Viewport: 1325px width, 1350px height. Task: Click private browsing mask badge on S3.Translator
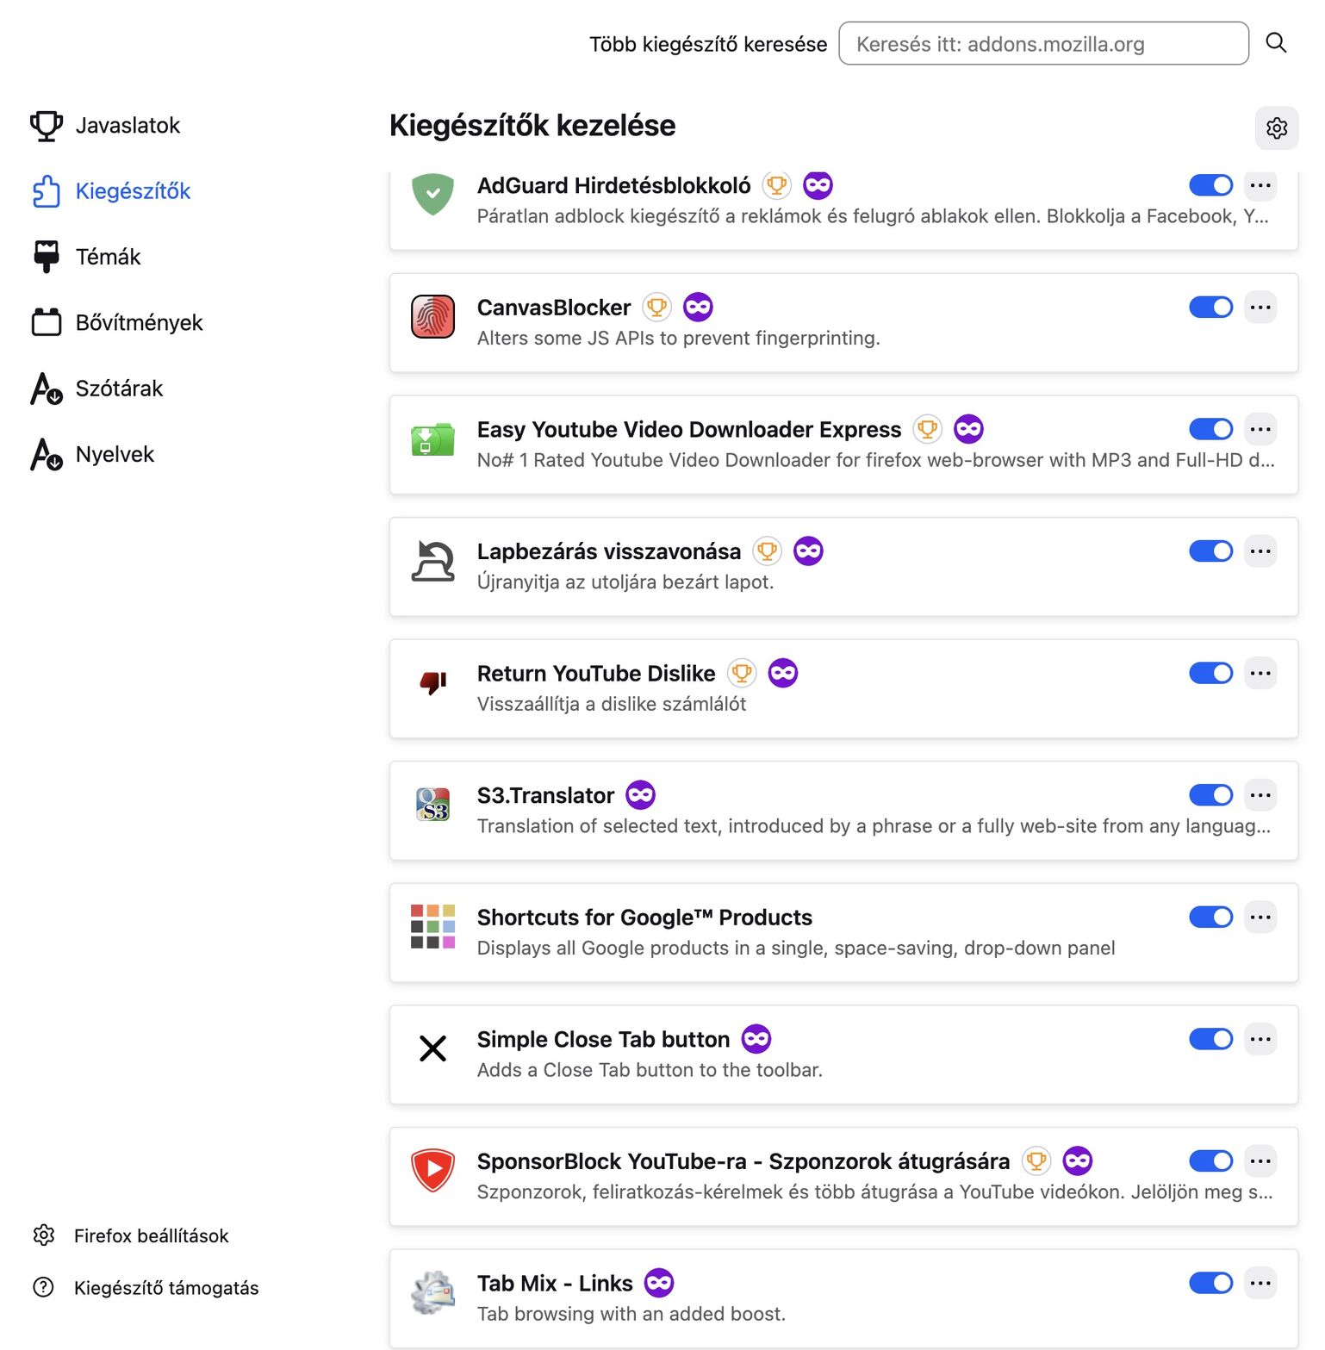[x=640, y=794]
